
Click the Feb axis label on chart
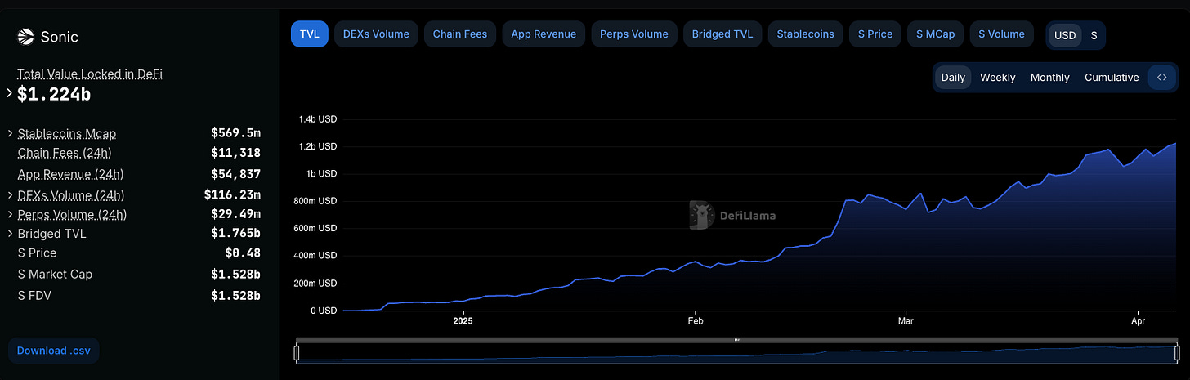click(x=696, y=322)
